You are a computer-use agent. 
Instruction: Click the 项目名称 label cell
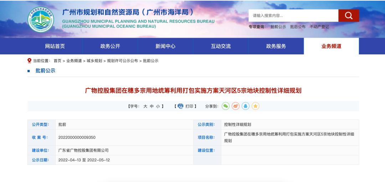coord(207,138)
